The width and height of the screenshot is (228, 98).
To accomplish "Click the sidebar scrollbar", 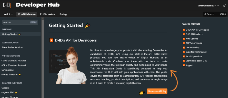I will [x=43, y=58].
